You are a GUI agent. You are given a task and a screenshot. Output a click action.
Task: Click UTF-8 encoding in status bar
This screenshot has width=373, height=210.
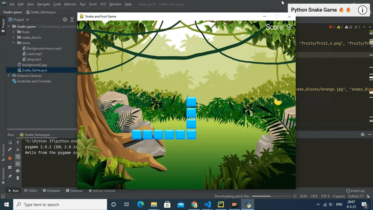[325, 196]
